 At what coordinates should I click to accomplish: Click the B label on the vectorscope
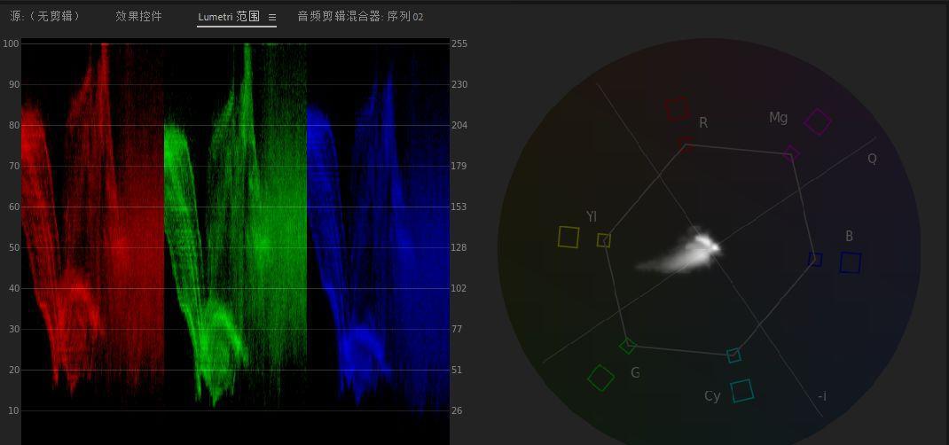(849, 237)
